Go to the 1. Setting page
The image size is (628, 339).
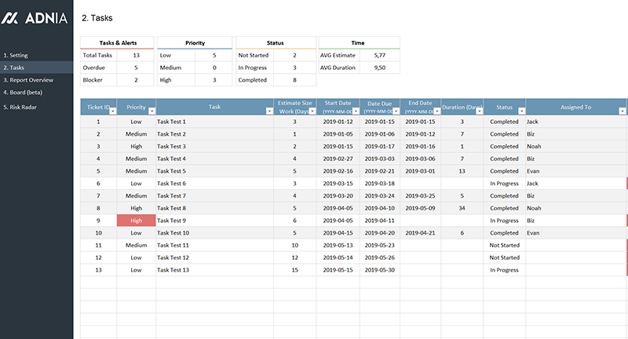pos(16,56)
